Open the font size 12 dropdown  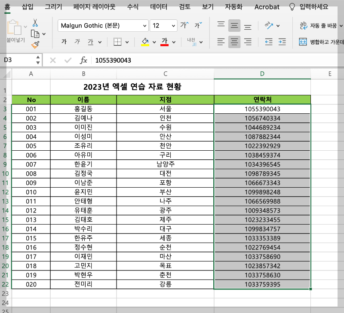click(174, 26)
